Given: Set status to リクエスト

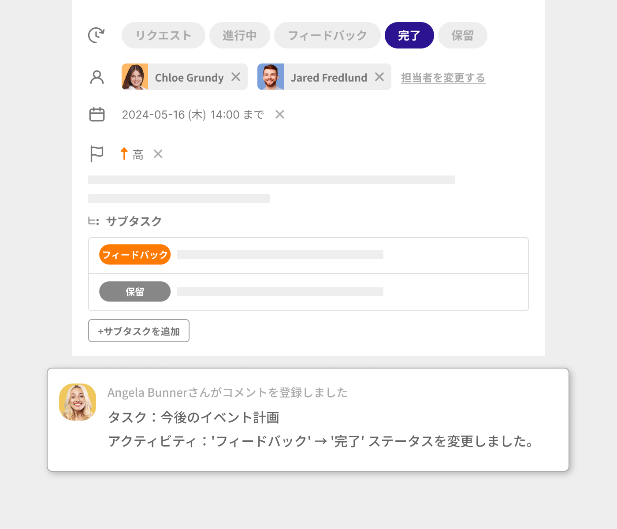Looking at the screenshot, I should coord(163,35).
